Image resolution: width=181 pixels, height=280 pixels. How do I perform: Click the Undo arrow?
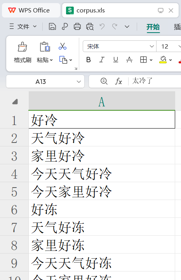pos(102,27)
